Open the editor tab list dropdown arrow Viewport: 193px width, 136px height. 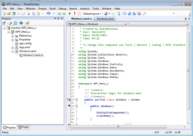186,19
